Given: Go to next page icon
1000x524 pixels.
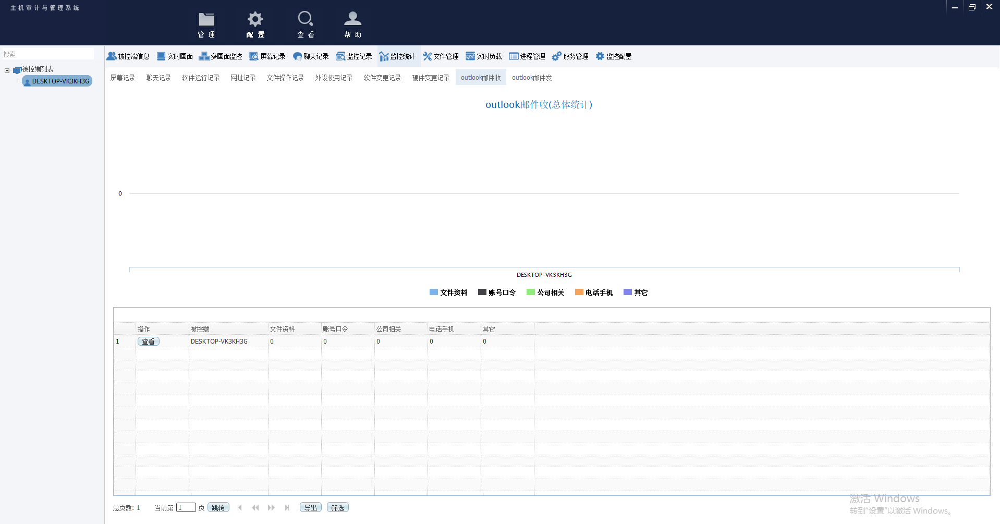Looking at the screenshot, I should coord(271,508).
